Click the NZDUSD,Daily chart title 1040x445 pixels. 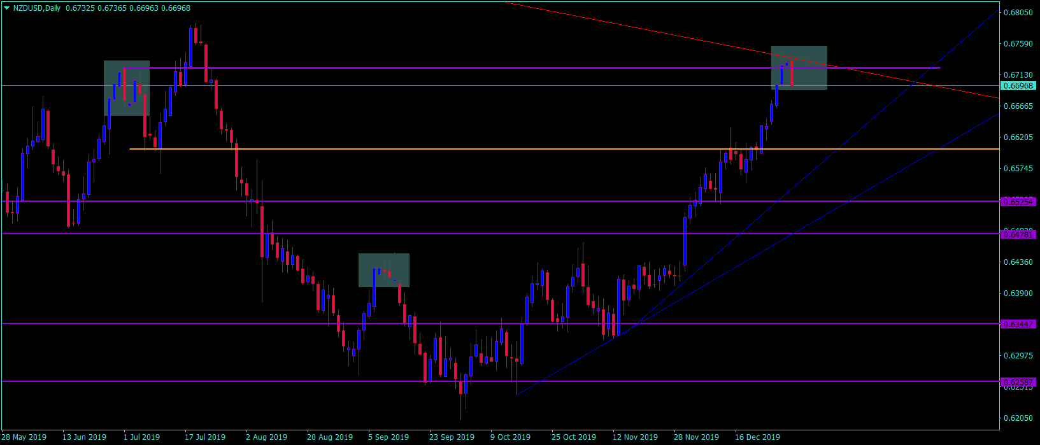(x=38, y=8)
